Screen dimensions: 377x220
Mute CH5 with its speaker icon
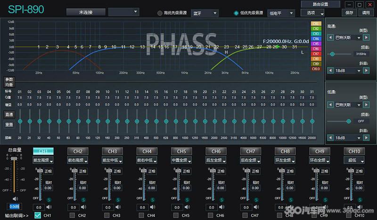187,207
